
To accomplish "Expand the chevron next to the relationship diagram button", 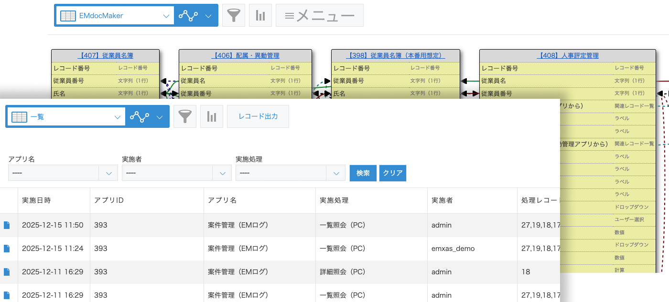I will click(208, 15).
